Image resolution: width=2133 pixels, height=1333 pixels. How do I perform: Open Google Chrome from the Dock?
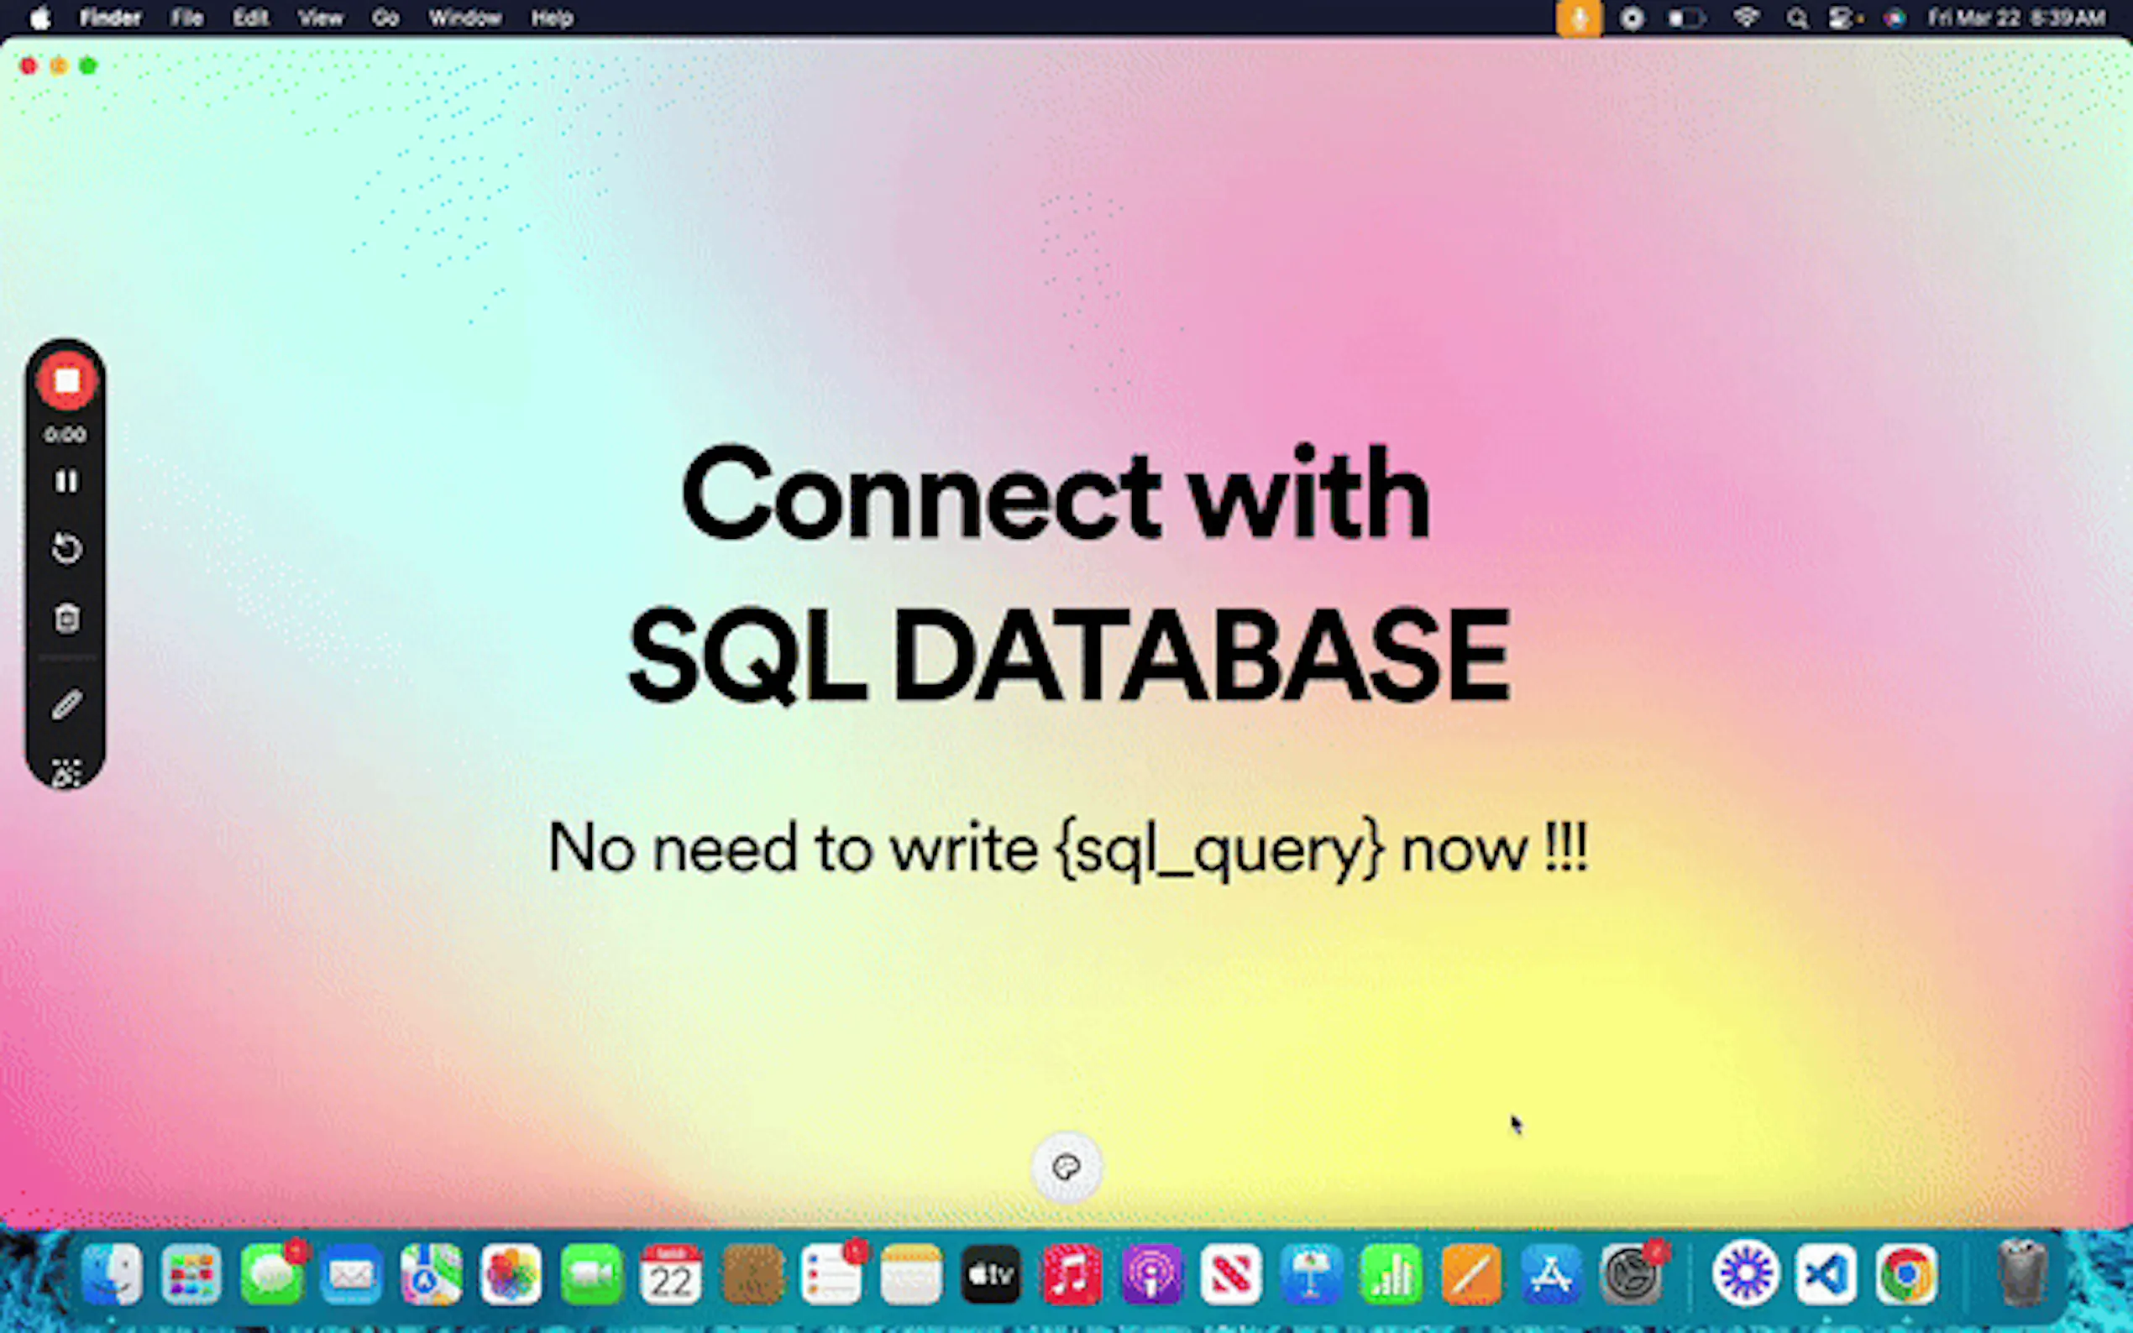tap(1905, 1274)
